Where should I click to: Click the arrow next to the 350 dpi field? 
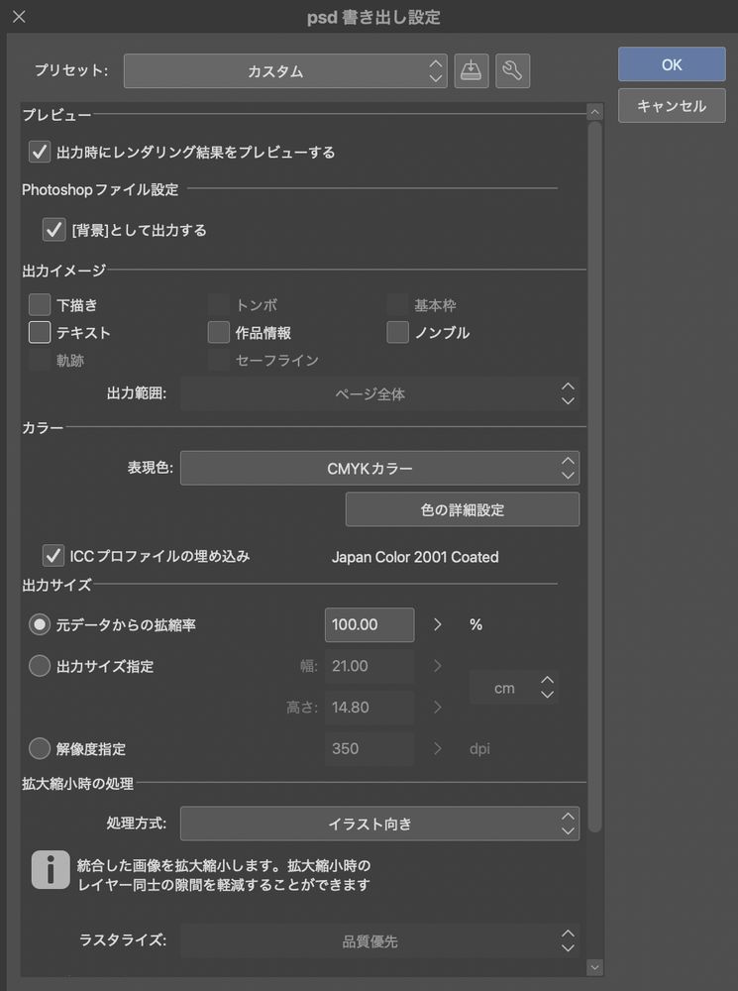point(437,749)
